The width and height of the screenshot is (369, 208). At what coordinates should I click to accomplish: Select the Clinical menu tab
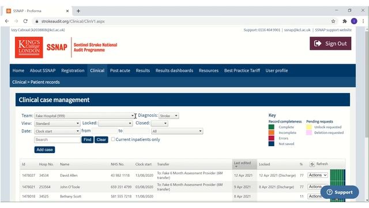pyautogui.click(x=97, y=70)
